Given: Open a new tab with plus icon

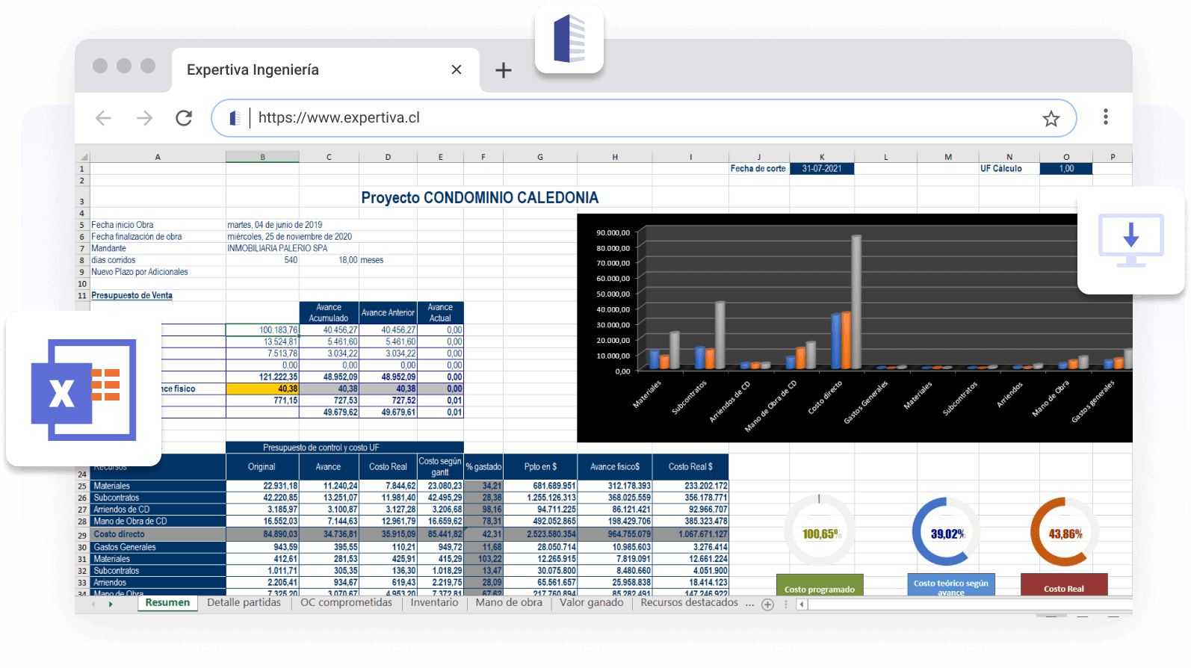Looking at the screenshot, I should tap(504, 70).
